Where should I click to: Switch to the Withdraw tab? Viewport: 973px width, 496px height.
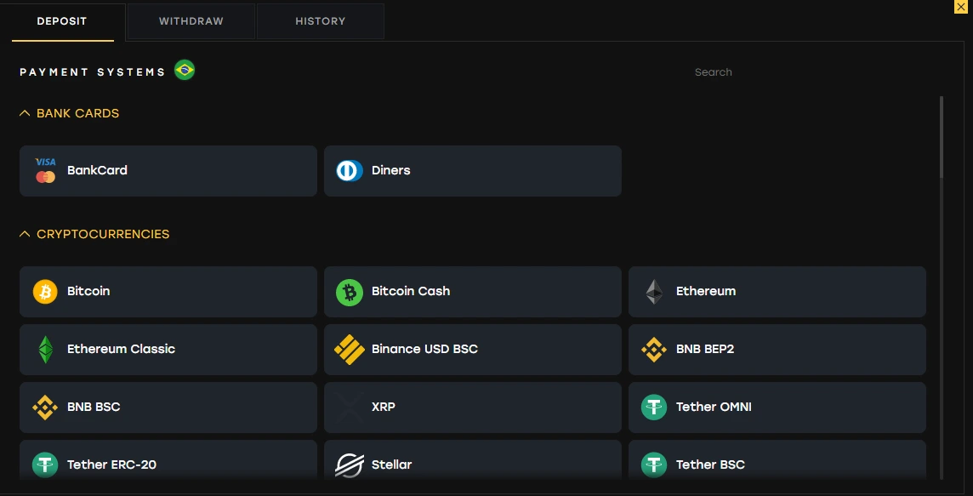pyautogui.click(x=191, y=21)
